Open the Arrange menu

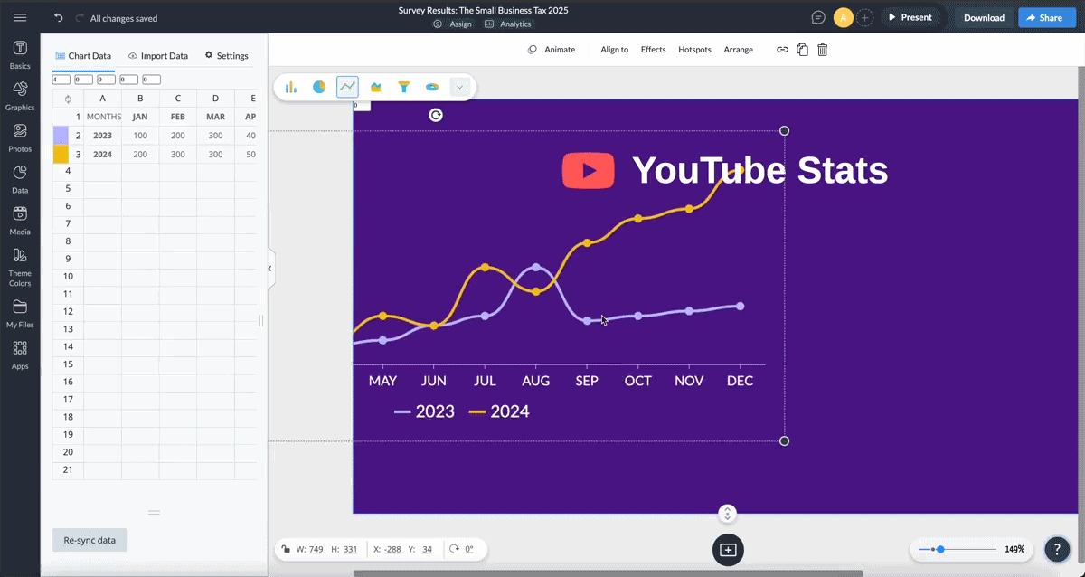pyautogui.click(x=738, y=50)
